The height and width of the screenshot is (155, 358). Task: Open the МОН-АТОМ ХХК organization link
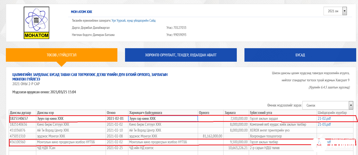click(x=81, y=12)
